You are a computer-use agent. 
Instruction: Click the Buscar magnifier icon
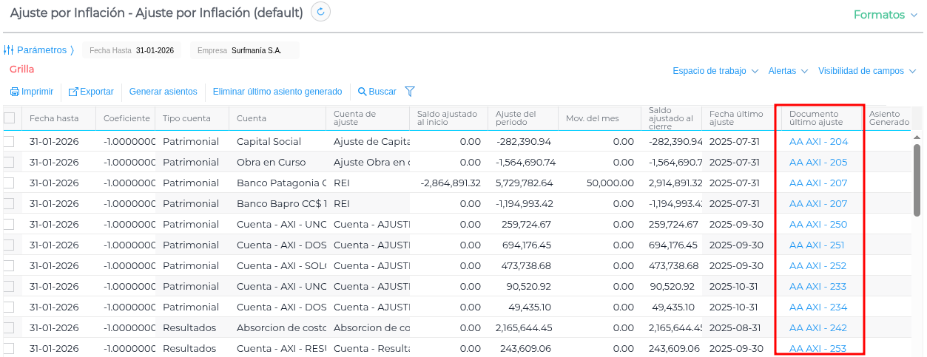point(363,92)
